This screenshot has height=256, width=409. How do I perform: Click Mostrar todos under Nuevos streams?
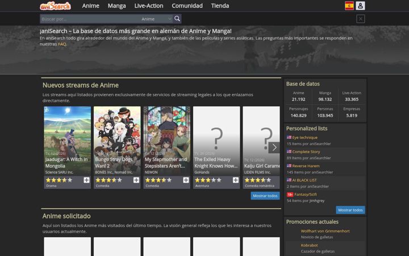[x=265, y=196]
